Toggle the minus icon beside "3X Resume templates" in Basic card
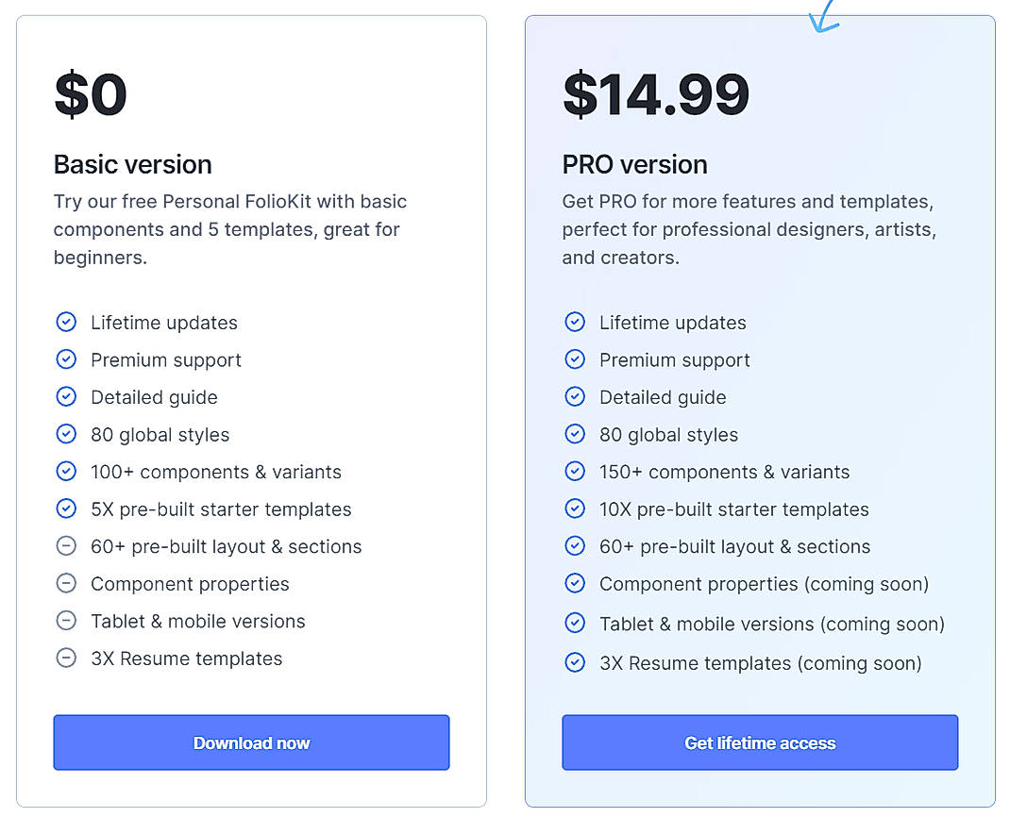Screen dimensions: 1010x817 click(66, 658)
